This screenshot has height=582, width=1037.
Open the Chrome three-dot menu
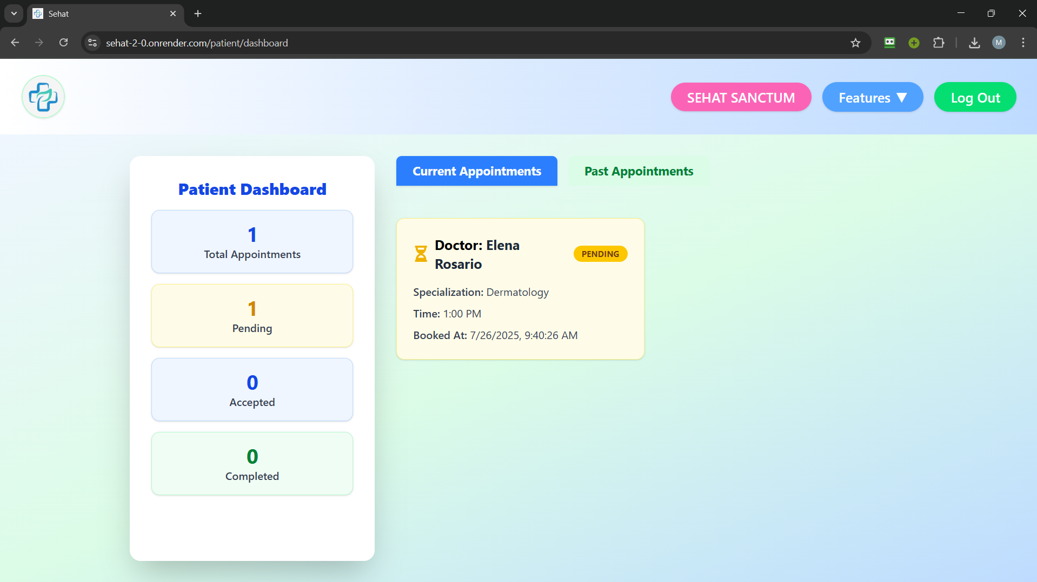point(1023,43)
